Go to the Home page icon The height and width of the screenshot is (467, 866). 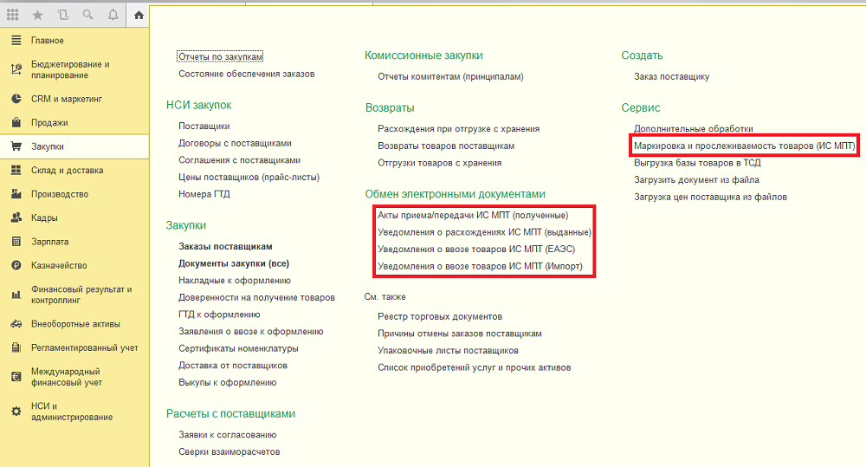pos(139,15)
